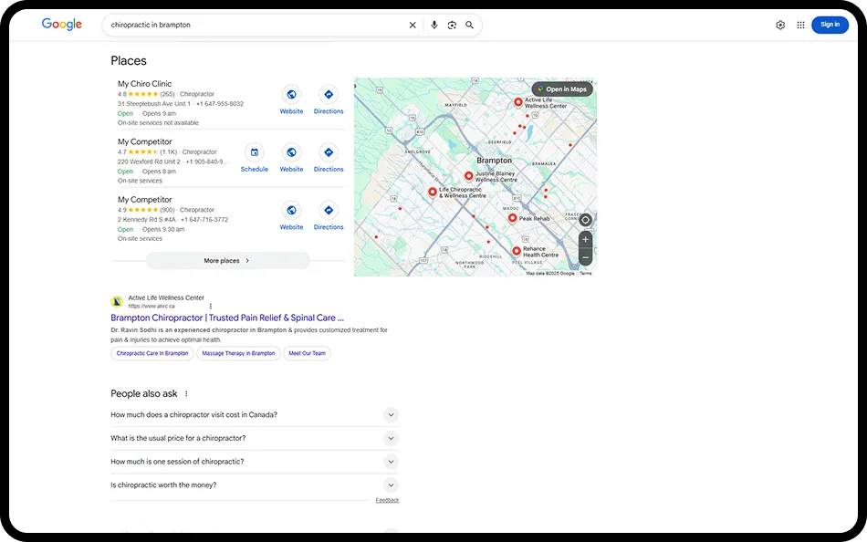
Task: Open the My Competitor listing rated 4.9
Action: [145, 200]
